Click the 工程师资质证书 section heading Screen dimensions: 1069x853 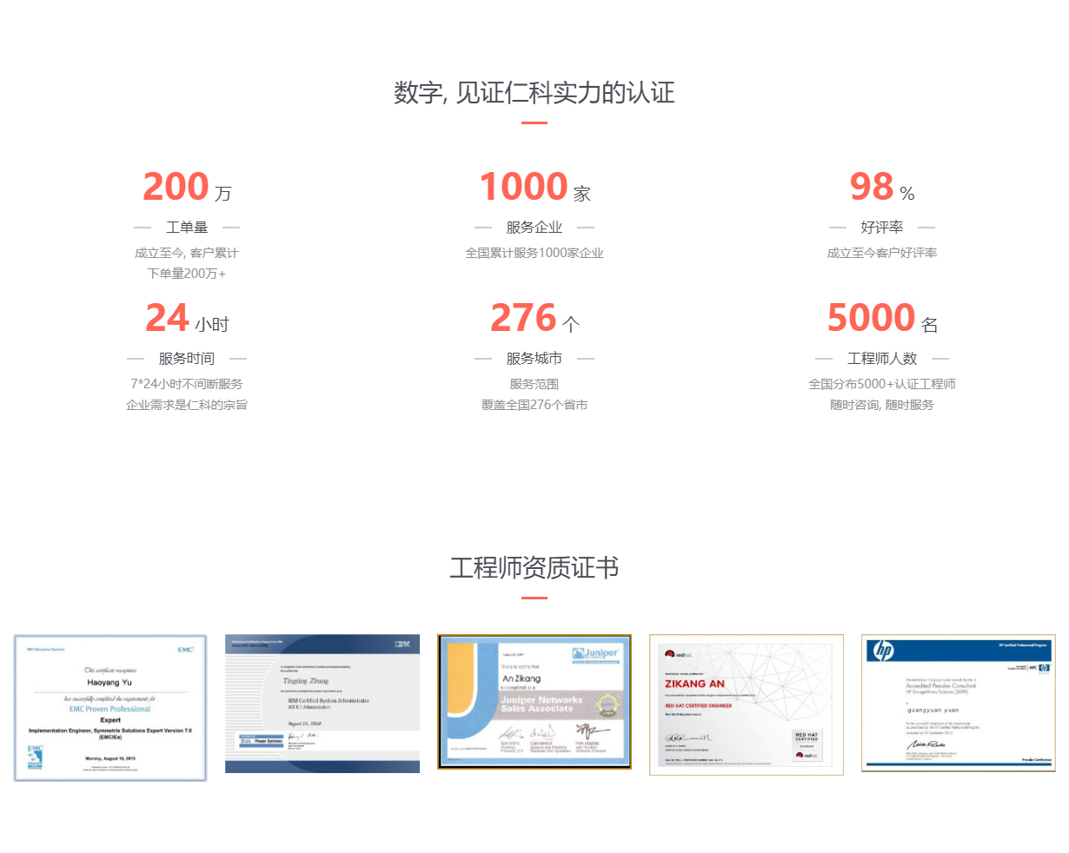tap(534, 566)
